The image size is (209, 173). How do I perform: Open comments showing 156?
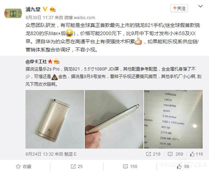click(x=130, y=166)
